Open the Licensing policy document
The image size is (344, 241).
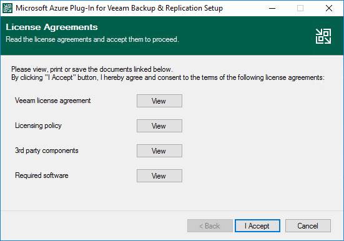159,126
